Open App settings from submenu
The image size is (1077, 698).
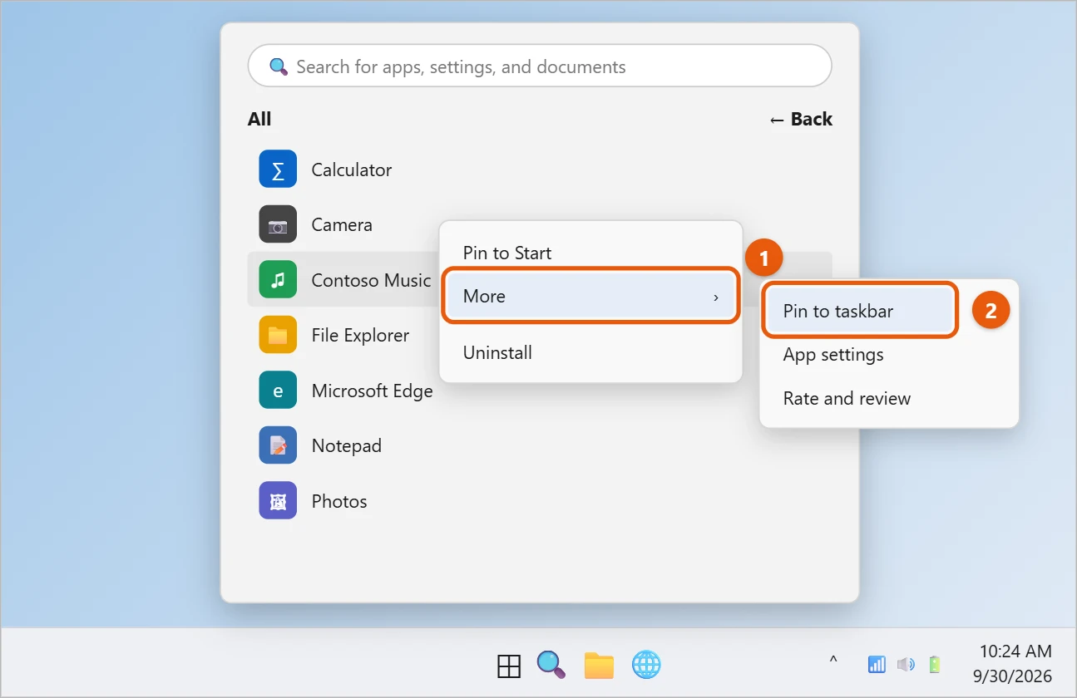[x=833, y=355]
